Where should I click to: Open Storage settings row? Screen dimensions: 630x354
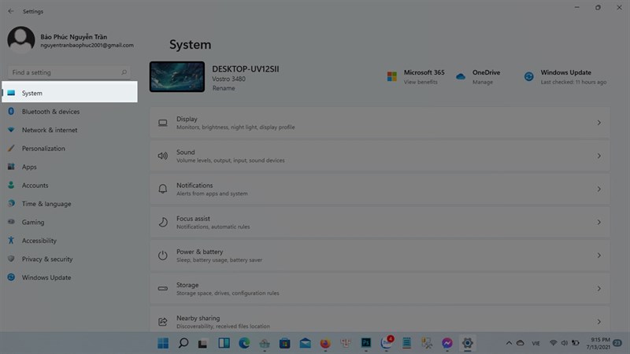click(x=380, y=289)
